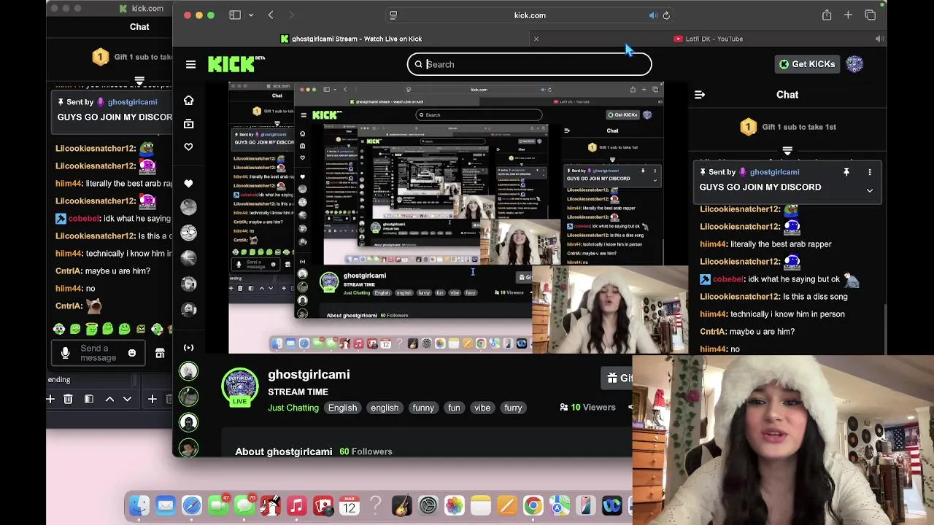Expand the gift leaderboard arrow under Gift 1 sub
934x525 pixels.
787,151
